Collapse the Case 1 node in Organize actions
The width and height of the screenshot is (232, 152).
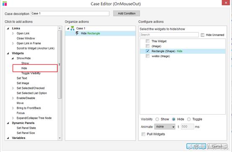pos(68,28)
